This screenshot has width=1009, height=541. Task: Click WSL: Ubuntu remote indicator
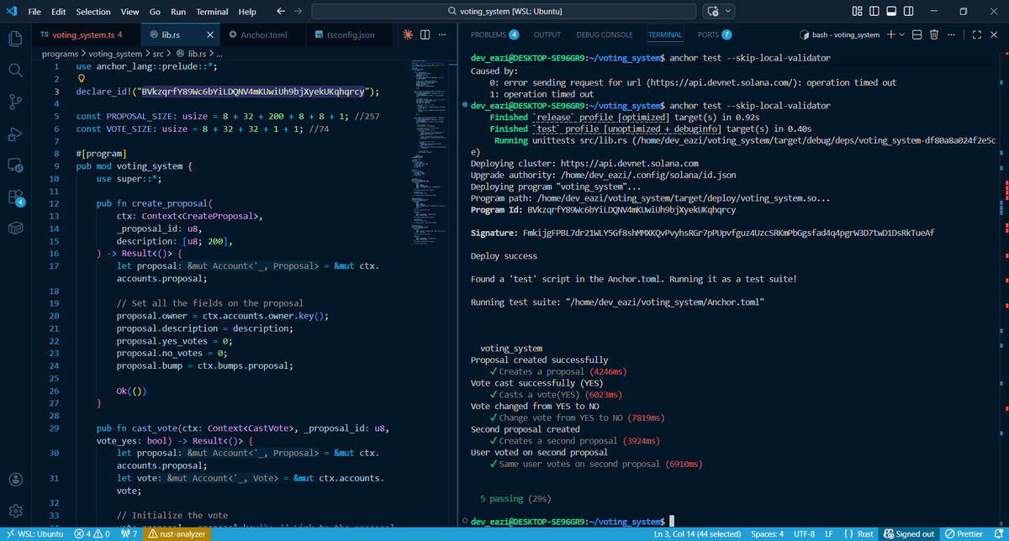click(x=34, y=534)
